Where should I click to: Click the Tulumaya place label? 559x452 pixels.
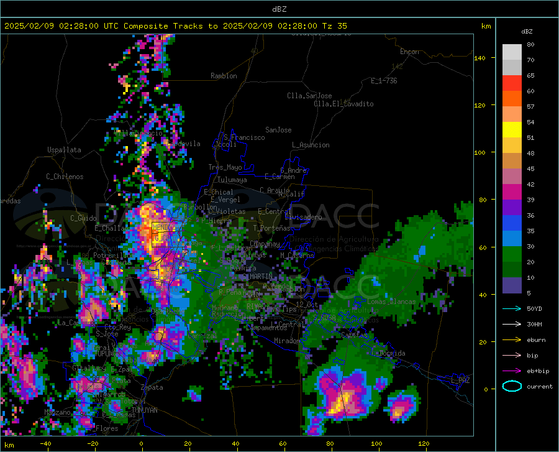232,180
